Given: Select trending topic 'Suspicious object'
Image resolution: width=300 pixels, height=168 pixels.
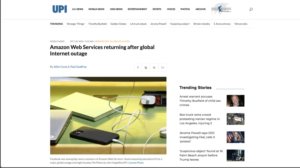Looking at the screenshot, I should coord(180,24).
